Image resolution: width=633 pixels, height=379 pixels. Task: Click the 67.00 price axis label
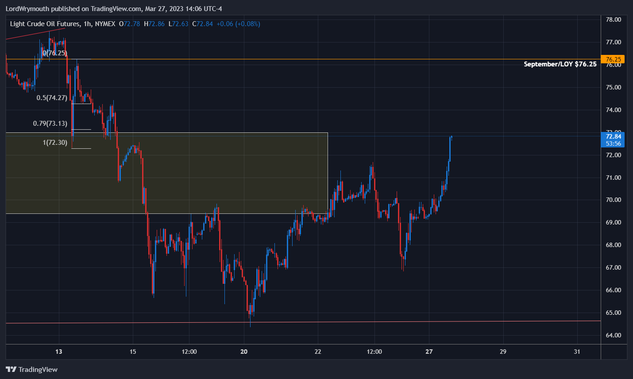[613, 267]
